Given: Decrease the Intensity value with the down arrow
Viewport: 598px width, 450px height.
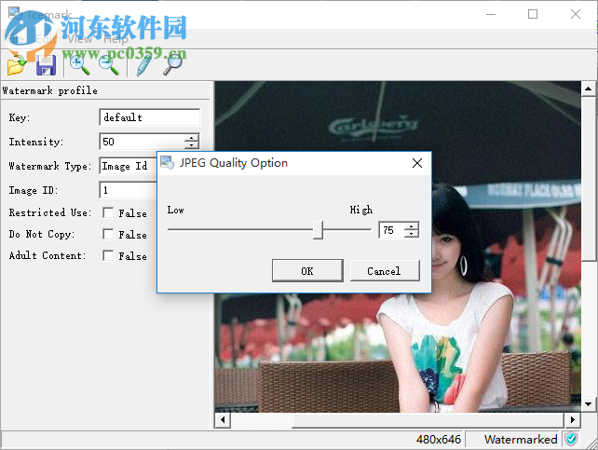Looking at the screenshot, I should (192, 145).
